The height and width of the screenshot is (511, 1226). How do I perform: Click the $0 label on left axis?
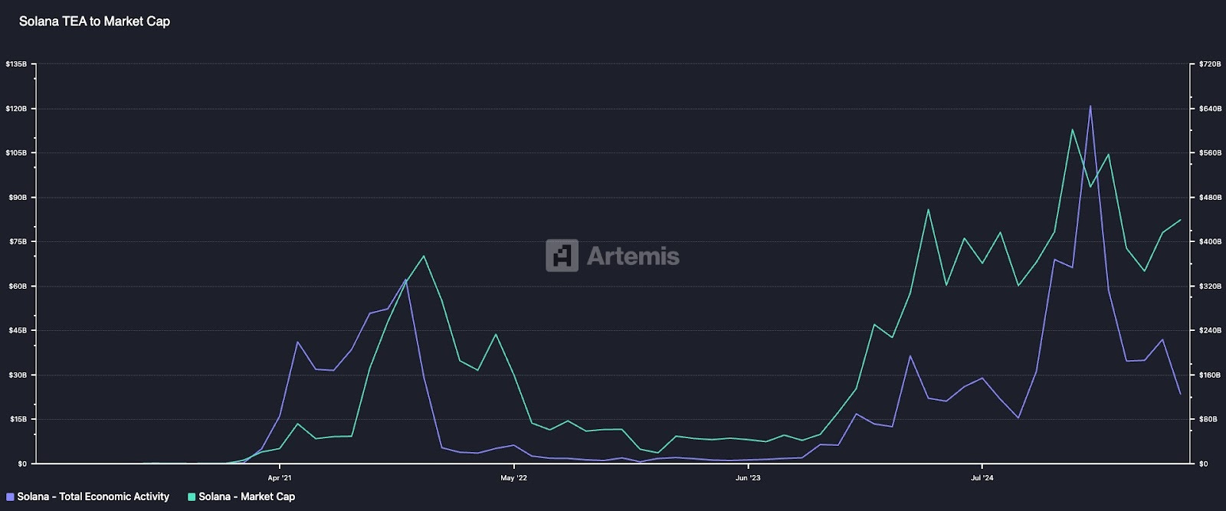coord(22,464)
